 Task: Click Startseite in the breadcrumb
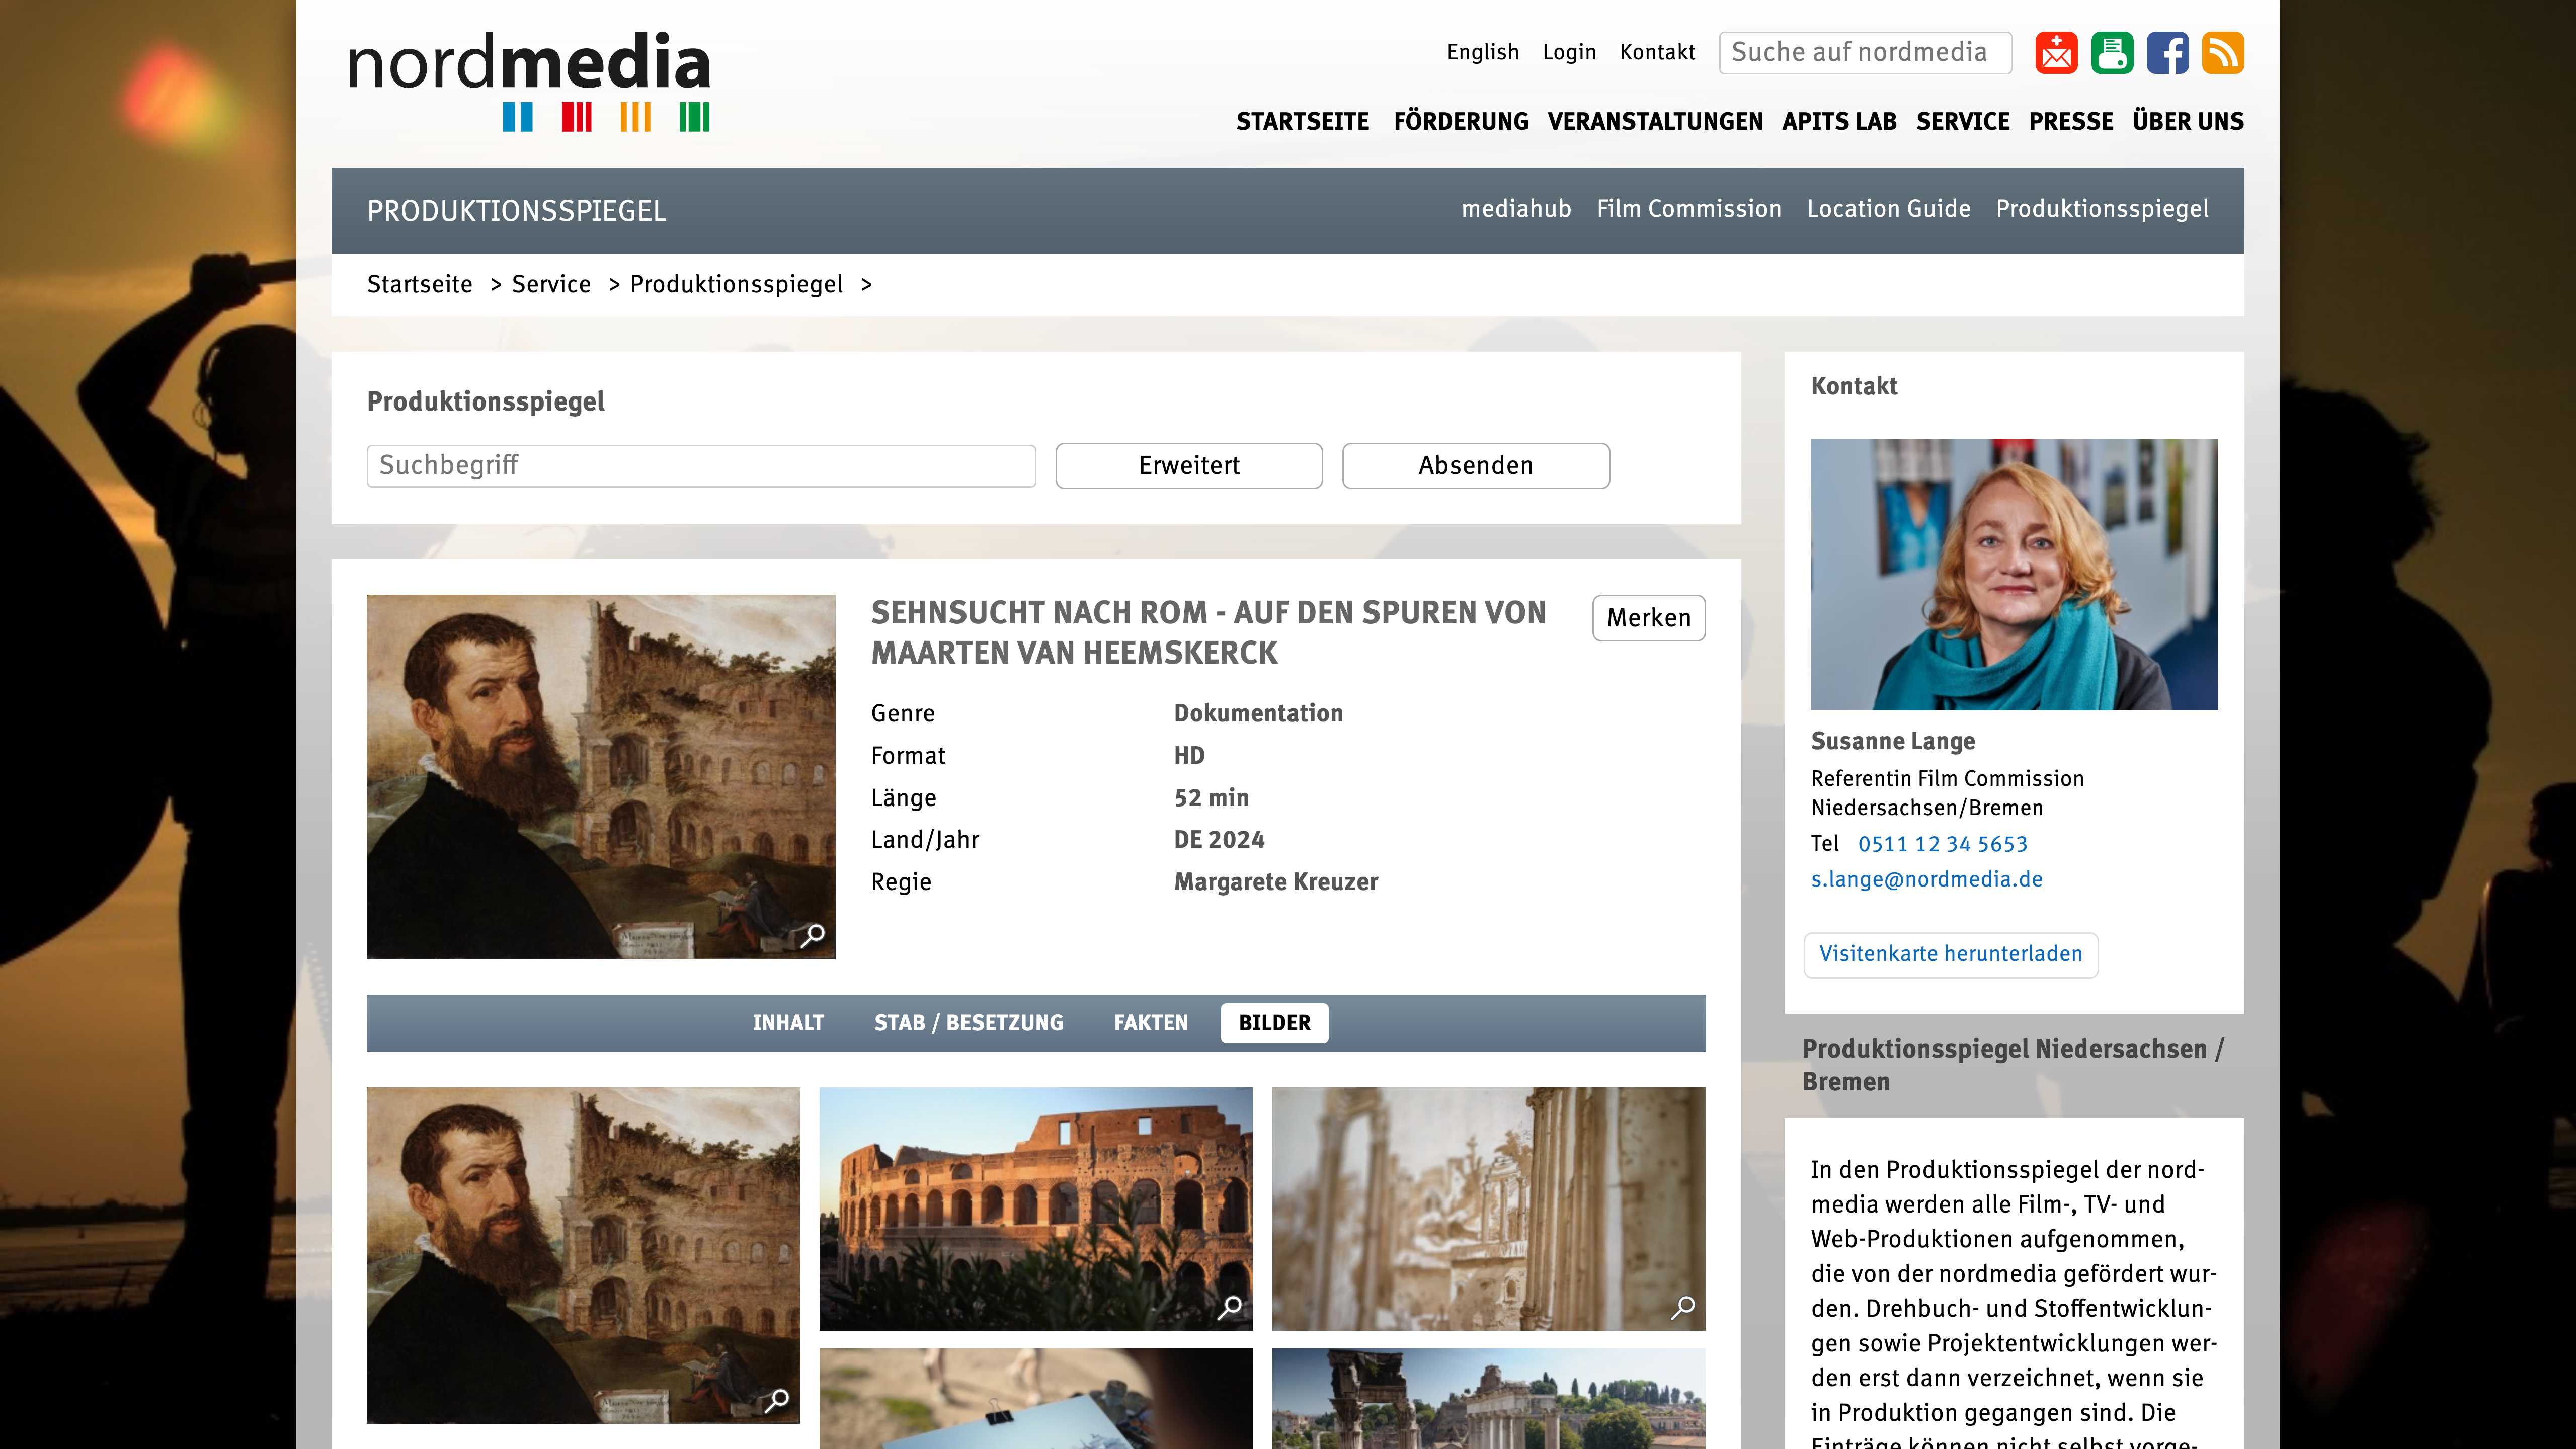click(x=419, y=284)
